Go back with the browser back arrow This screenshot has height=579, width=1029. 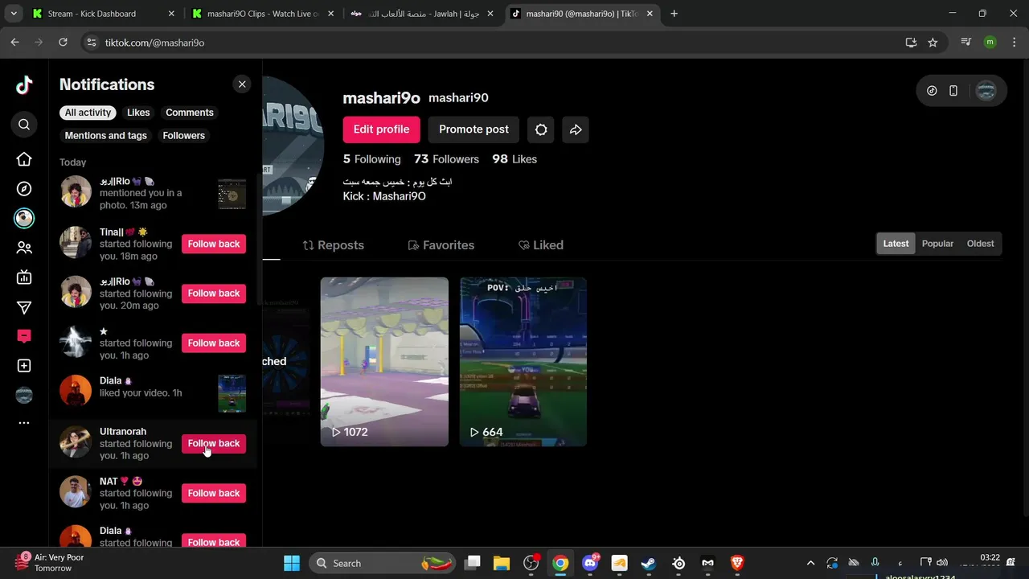point(14,43)
